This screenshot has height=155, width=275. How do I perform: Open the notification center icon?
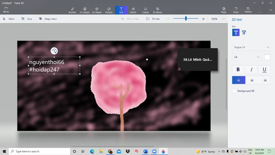tap(269, 151)
